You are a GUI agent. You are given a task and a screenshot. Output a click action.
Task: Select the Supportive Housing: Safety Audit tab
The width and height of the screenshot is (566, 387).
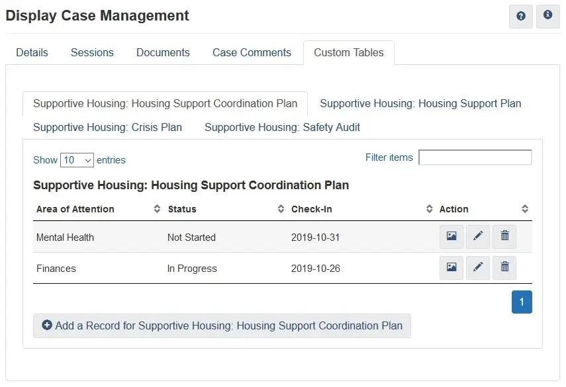[x=282, y=127]
